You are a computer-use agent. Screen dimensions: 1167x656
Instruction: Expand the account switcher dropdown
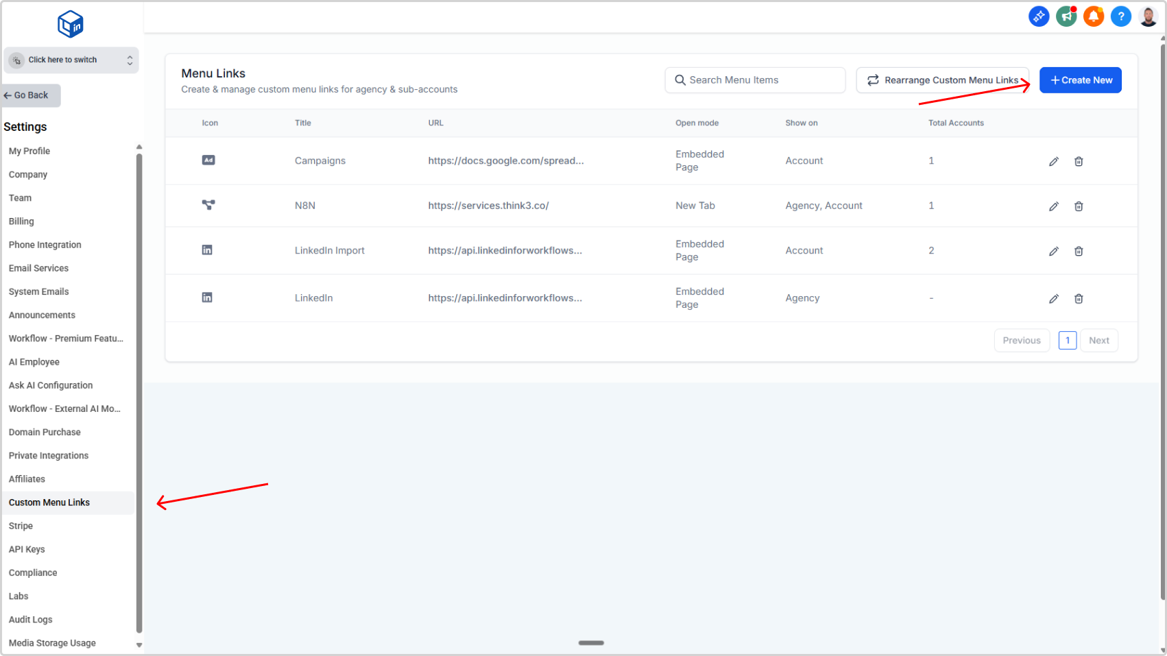[x=71, y=60]
